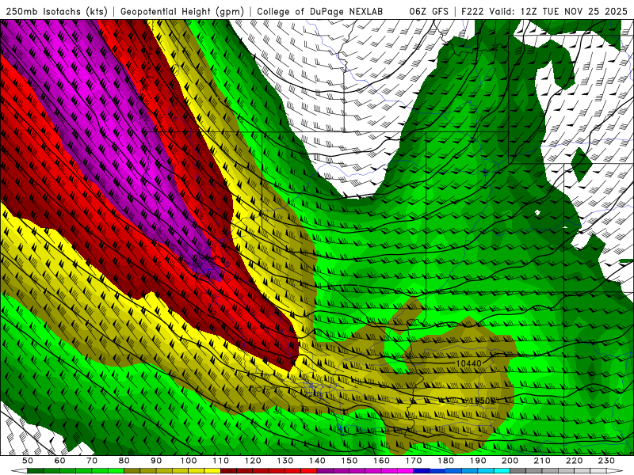Click the 180 value on the color scale
The image size is (634, 475).
445,461
